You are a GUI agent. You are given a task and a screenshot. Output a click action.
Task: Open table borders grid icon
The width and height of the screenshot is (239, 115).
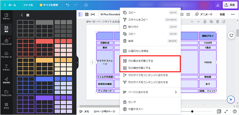coord(87,14)
